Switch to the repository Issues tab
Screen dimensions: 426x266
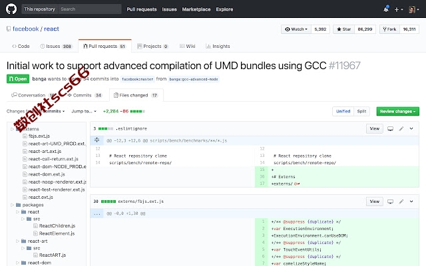pos(56,46)
